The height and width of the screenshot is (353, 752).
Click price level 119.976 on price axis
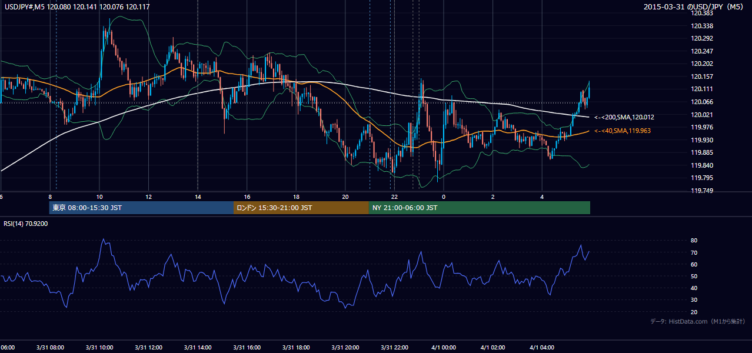pos(701,127)
